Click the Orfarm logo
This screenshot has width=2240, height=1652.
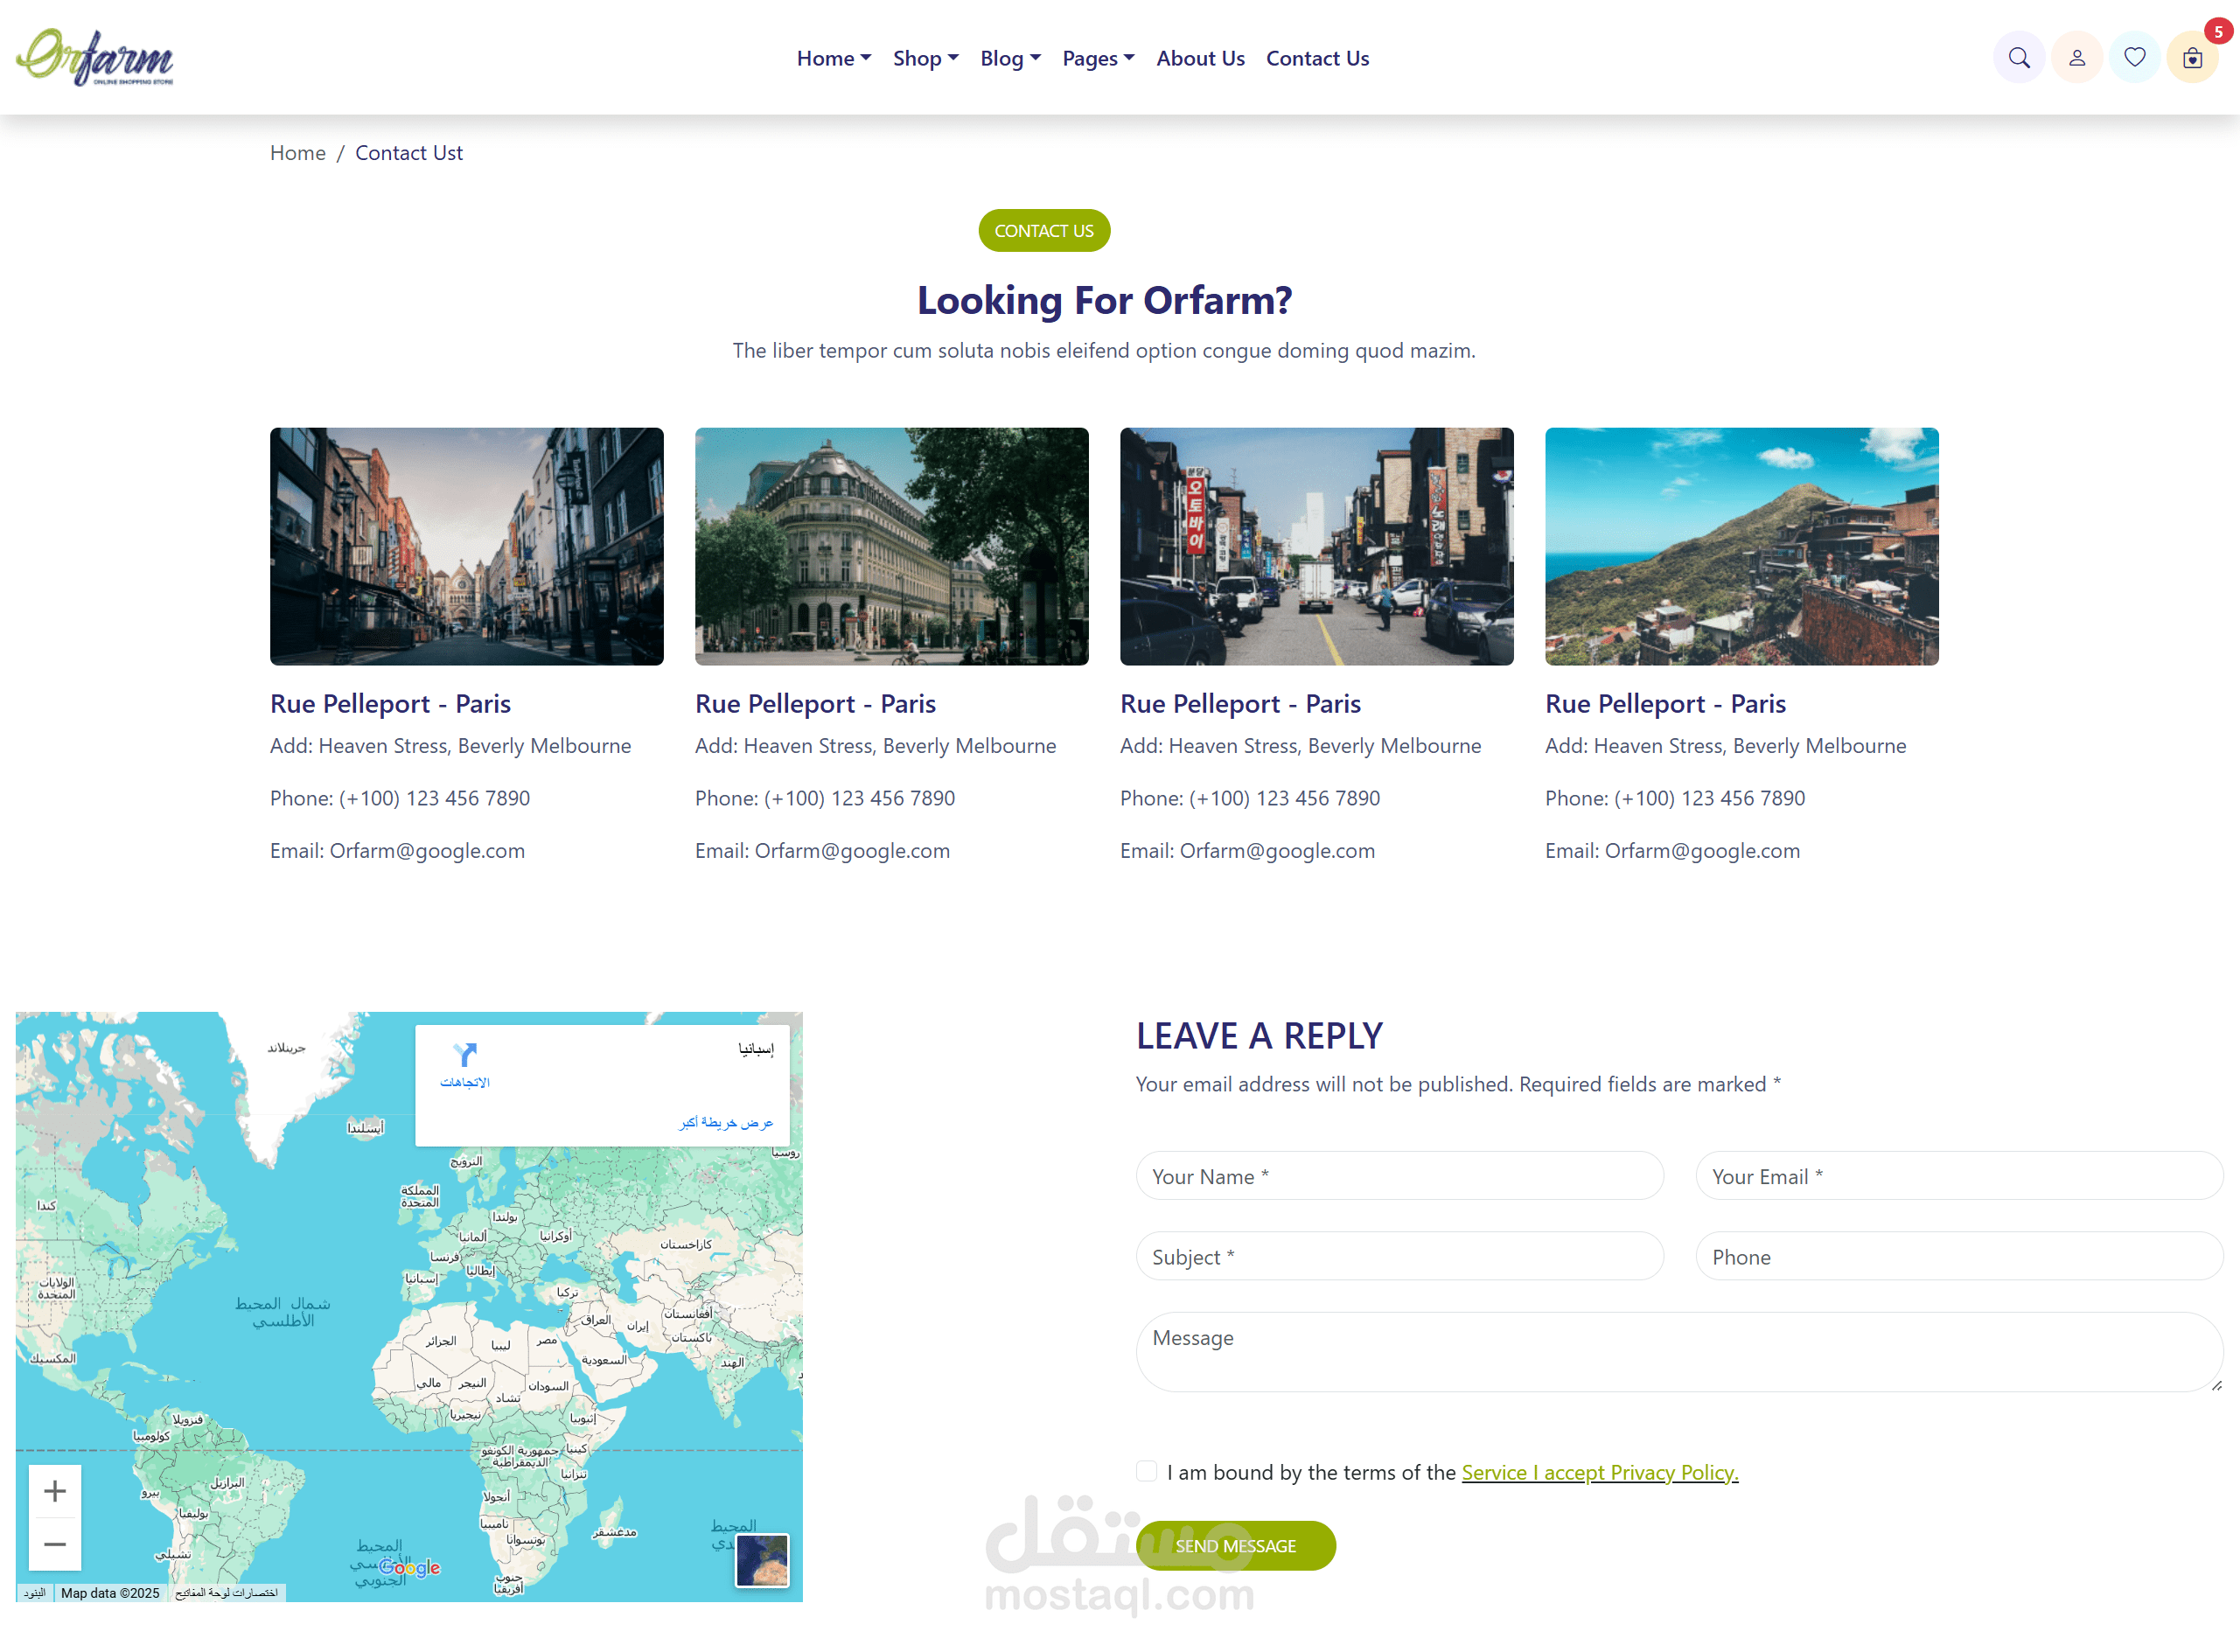[95, 57]
